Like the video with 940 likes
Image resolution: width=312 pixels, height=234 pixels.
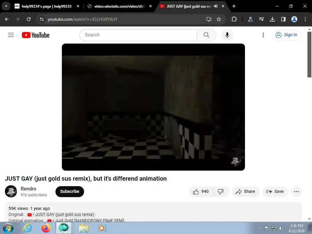click(201, 191)
